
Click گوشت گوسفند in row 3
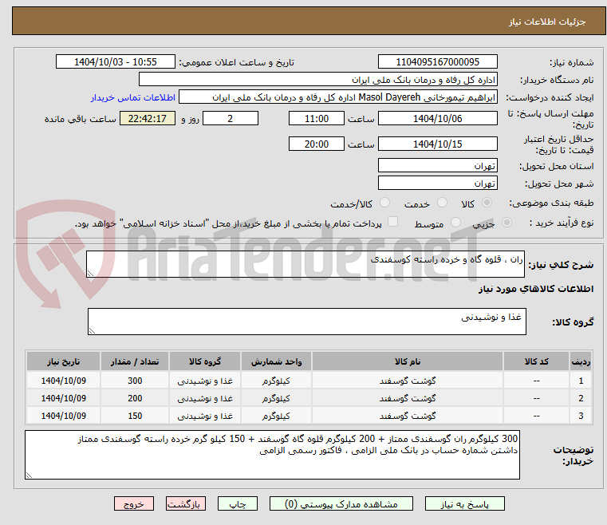[408, 416]
